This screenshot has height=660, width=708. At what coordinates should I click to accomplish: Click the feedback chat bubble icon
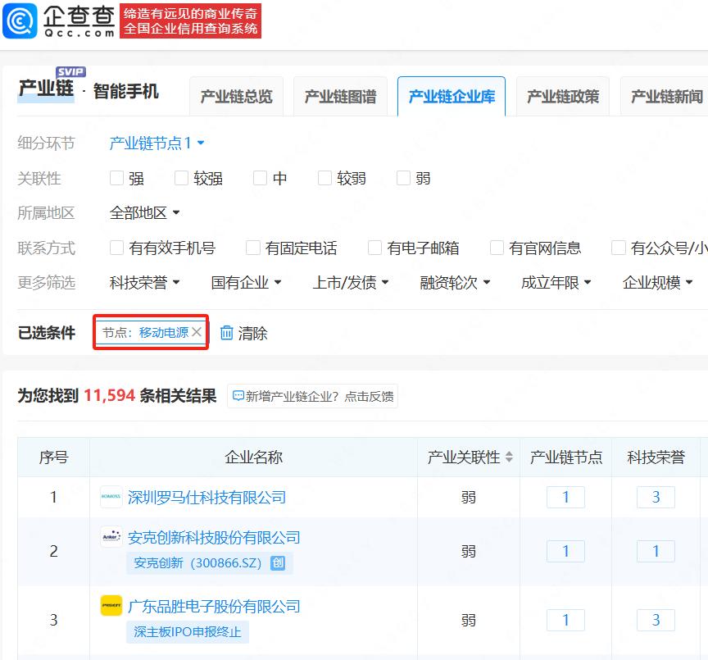tap(238, 396)
